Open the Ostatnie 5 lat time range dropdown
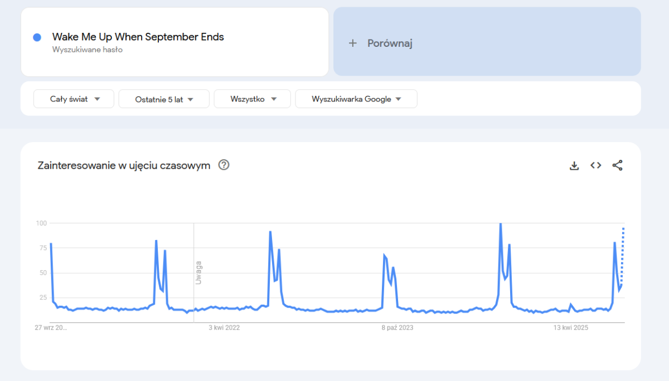Screen dimensions: 669x381 [x=164, y=99]
